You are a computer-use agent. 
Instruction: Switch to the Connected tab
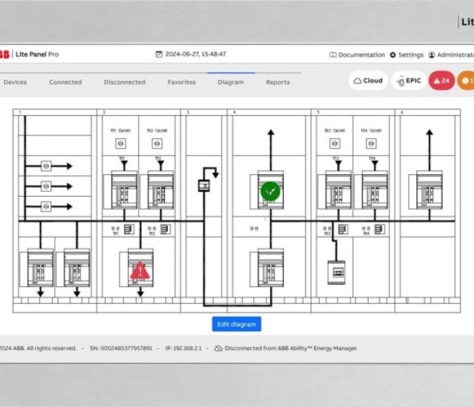click(x=65, y=82)
